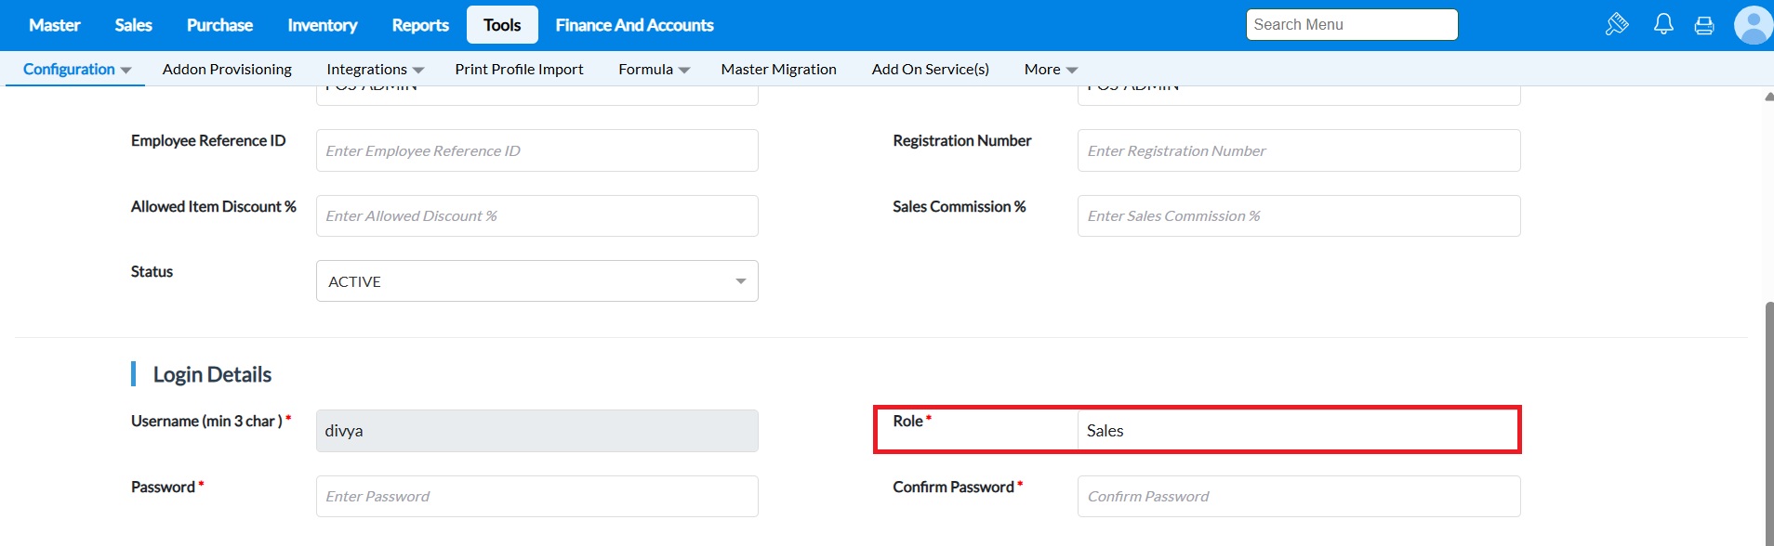Open the Master Migration link
The width and height of the screenshot is (1774, 546).
point(778,70)
